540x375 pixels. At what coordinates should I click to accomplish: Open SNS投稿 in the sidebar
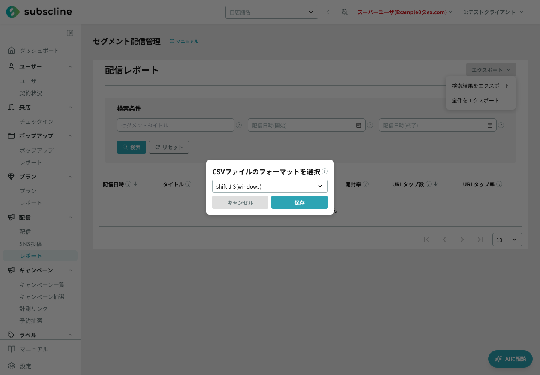pyautogui.click(x=31, y=244)
